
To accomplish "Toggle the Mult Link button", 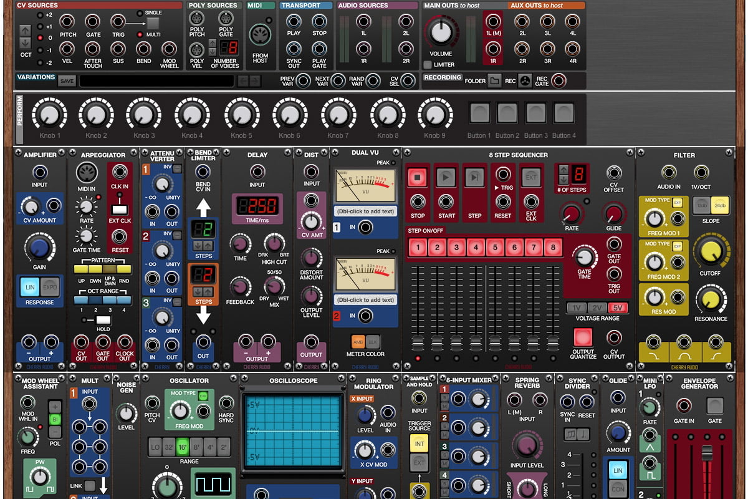I will (x=90, y=486).
